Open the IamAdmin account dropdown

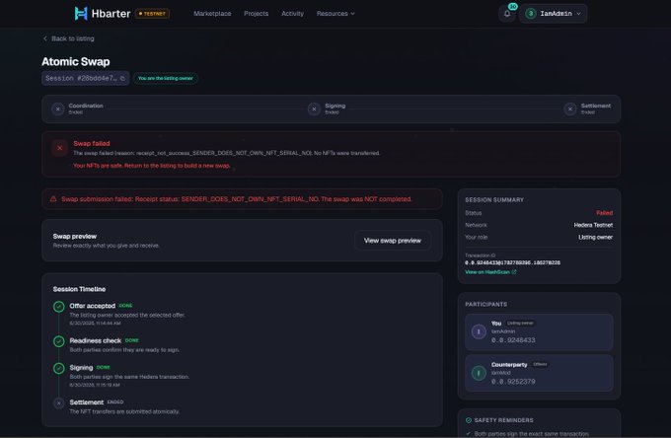coord(553,14)
